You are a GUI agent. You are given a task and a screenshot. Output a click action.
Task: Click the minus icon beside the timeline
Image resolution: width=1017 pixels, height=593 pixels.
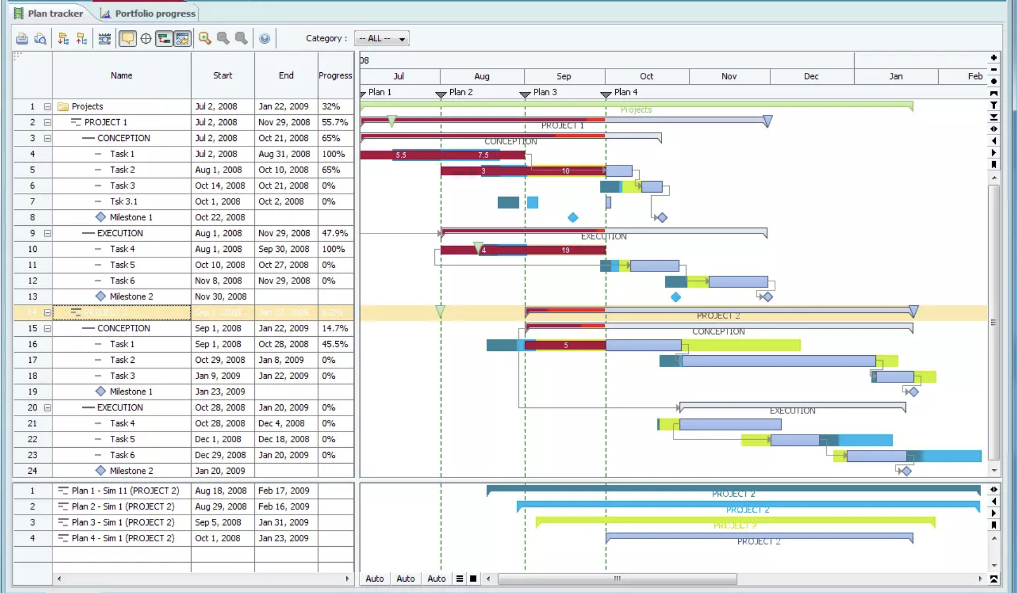point(994,70)
